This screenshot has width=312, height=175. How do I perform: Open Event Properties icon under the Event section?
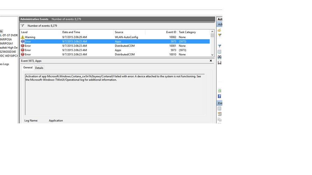(219, 109)
